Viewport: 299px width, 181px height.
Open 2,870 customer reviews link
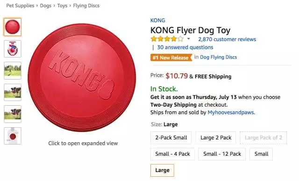[227, 39]
